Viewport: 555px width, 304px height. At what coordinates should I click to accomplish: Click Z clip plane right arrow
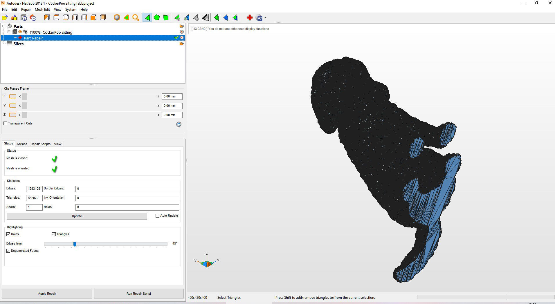click(x=158, y=115)
